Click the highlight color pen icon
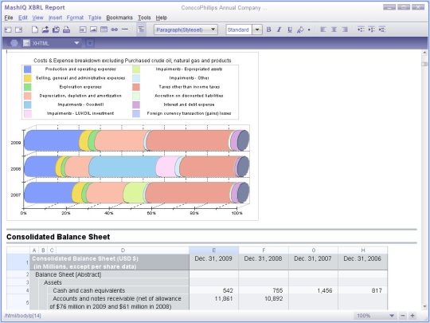The width and height of the screenshot is (430, 323). pyautogui.click(x=300, y=30)
